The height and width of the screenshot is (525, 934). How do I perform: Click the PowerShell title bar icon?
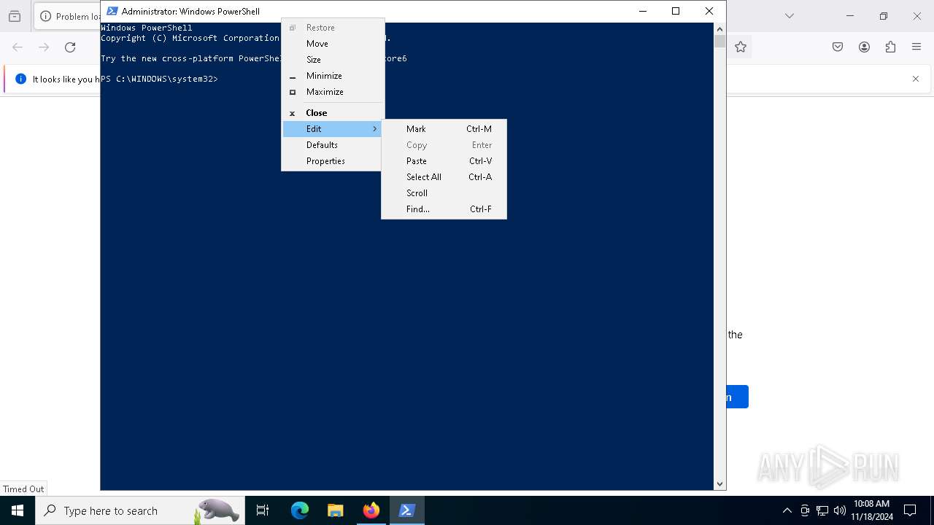(112, 11)
